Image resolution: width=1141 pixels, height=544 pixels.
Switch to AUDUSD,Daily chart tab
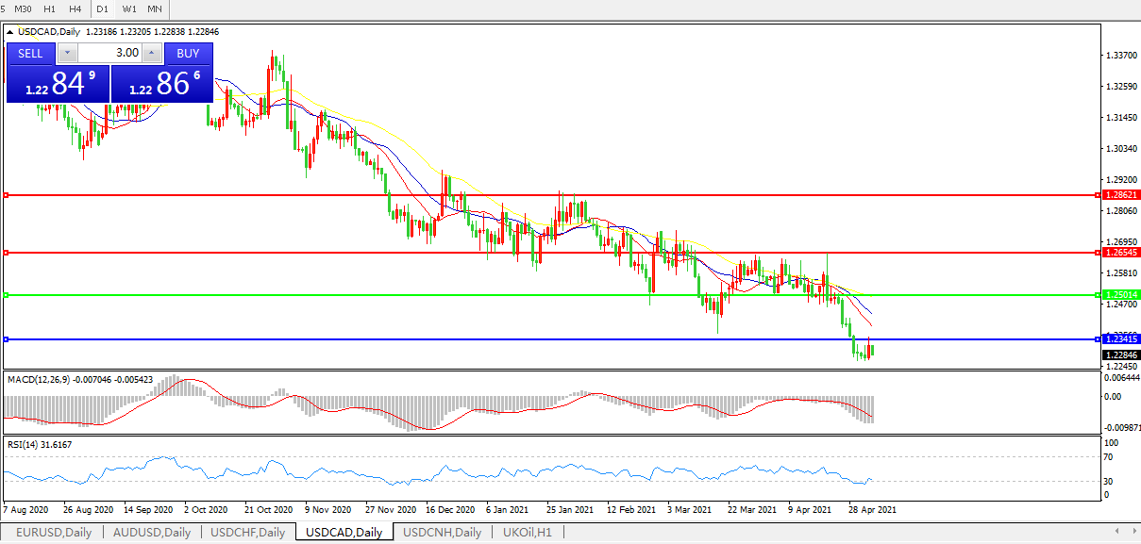(152, 533)
